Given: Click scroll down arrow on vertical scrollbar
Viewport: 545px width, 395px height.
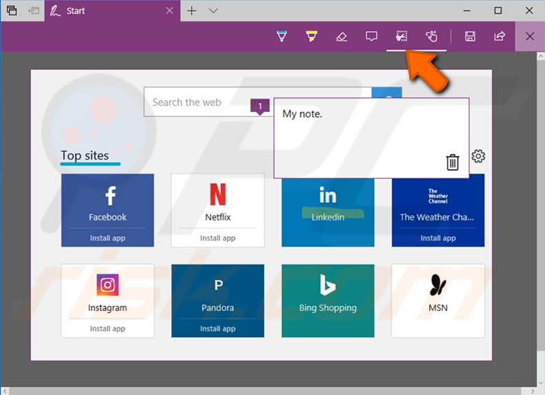Looking at the screenshot, I should pyautogui.click(x=540, y=383).
